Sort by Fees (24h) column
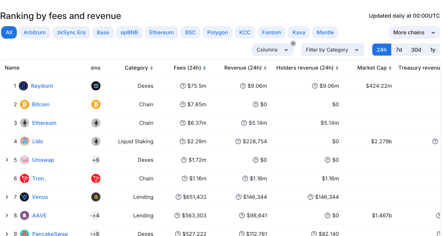This screenshot has height=236, width=442. click(x=190, y=68)
